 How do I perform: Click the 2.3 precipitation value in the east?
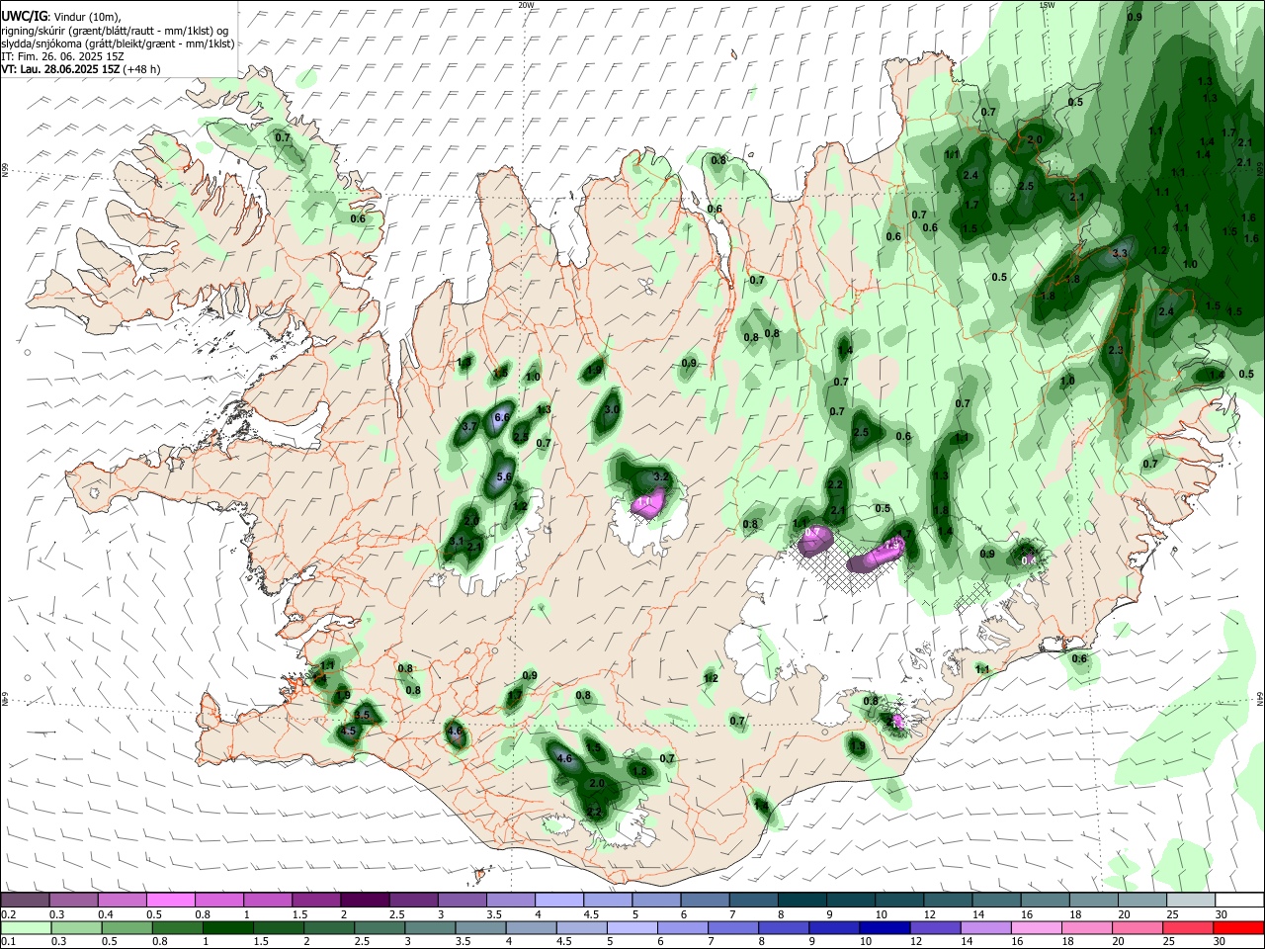click(x=1116, y=351)
